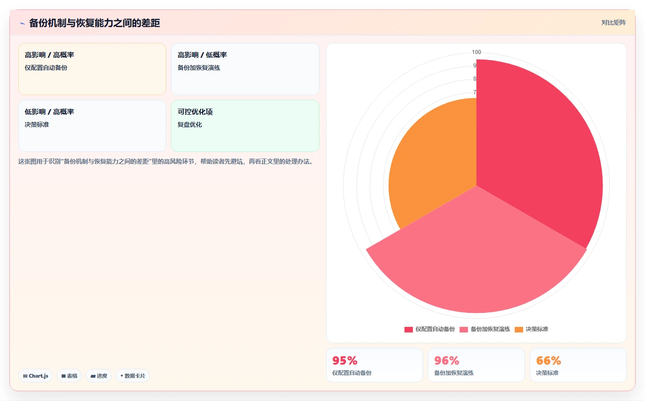Click the Chart.js tag chip

pyautogui.click(x=35, y=376)
